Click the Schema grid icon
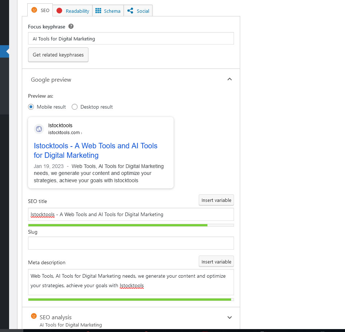The height and width of the screenshot is (332, 345). pos(98,11)
